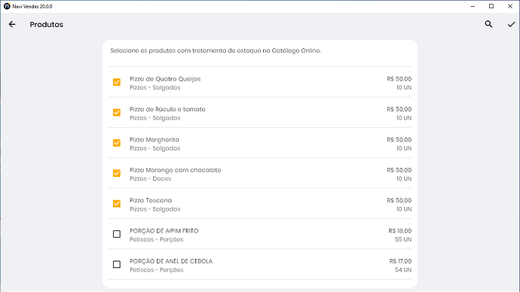Confirm selection with the checkmark icon
The image size is (520, 292).
[511, 24]
